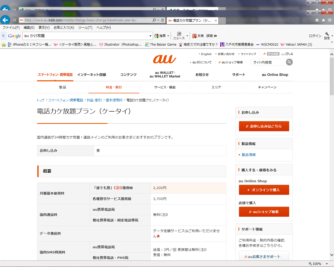
Task: Click the ログイン toolbar button
Action: click(315, 36)
